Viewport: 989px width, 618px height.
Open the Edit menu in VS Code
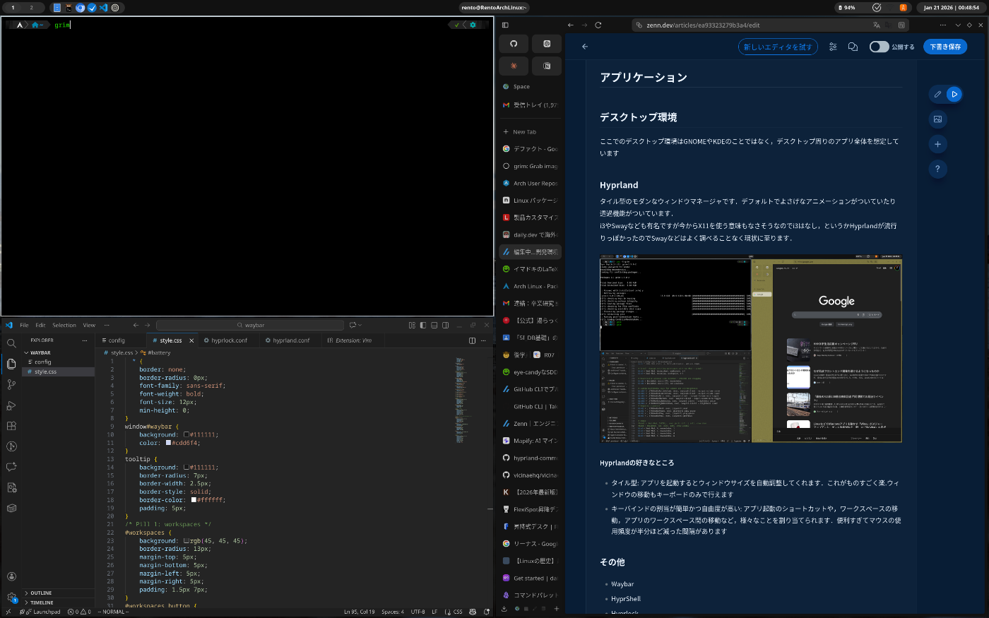point(40,325)
